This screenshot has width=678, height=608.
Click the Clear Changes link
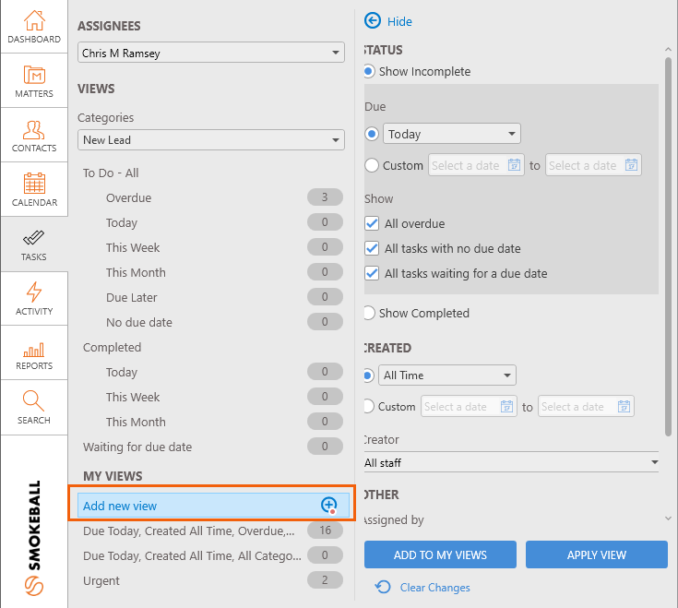[x=434, y=588]
